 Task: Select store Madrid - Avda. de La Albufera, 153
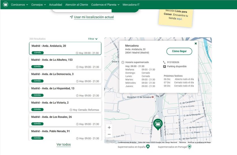point(65,63)
